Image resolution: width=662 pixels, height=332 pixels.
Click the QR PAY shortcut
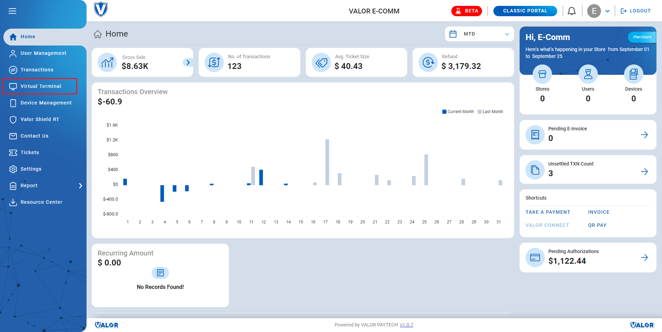point(597,225)
